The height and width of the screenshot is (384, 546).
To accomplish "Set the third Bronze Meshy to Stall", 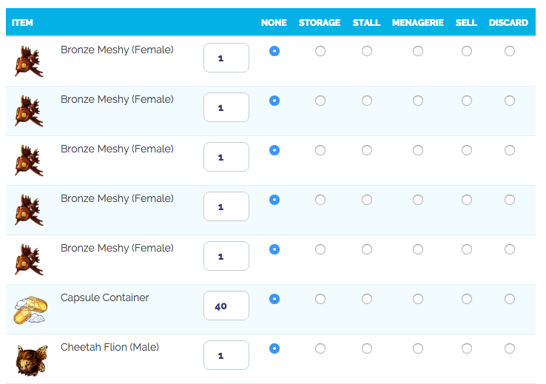I will click(x=367, y=150).
